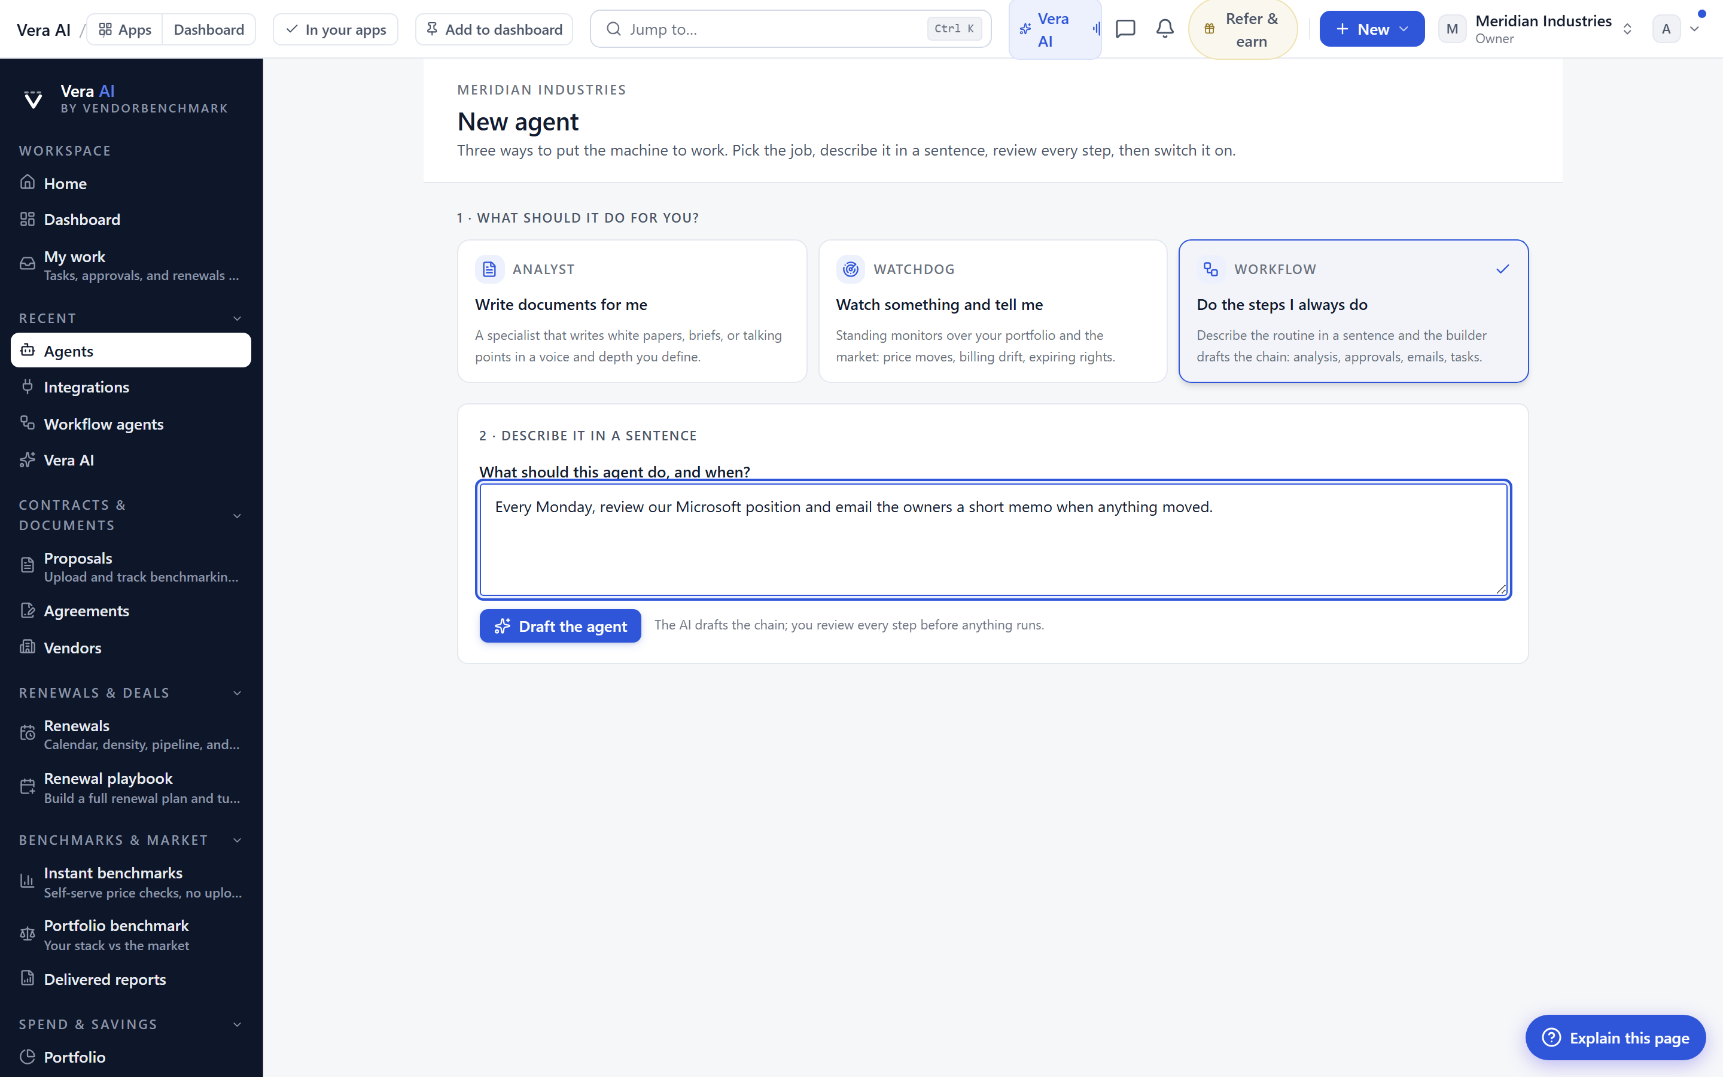Select the Workflow 'Do the steps I always do' card
This screenshot has width=1723, height=1077.
[1353, 311]
